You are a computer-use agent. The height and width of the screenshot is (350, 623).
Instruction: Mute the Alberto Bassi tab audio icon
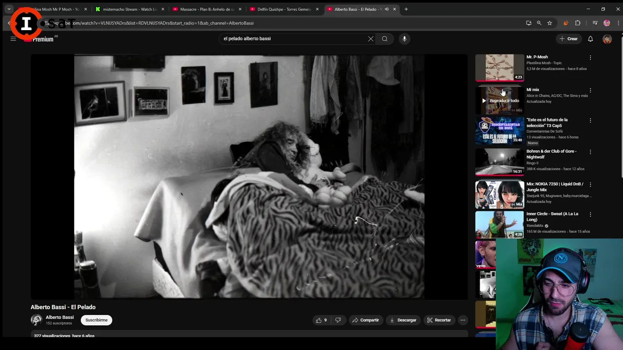[387, 9]
